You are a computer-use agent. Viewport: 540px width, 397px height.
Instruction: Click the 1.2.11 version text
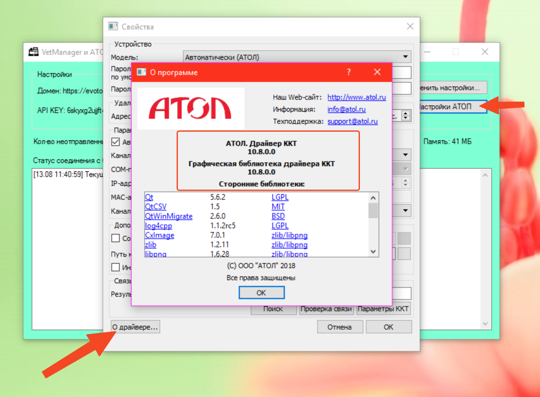coord(219,245)
